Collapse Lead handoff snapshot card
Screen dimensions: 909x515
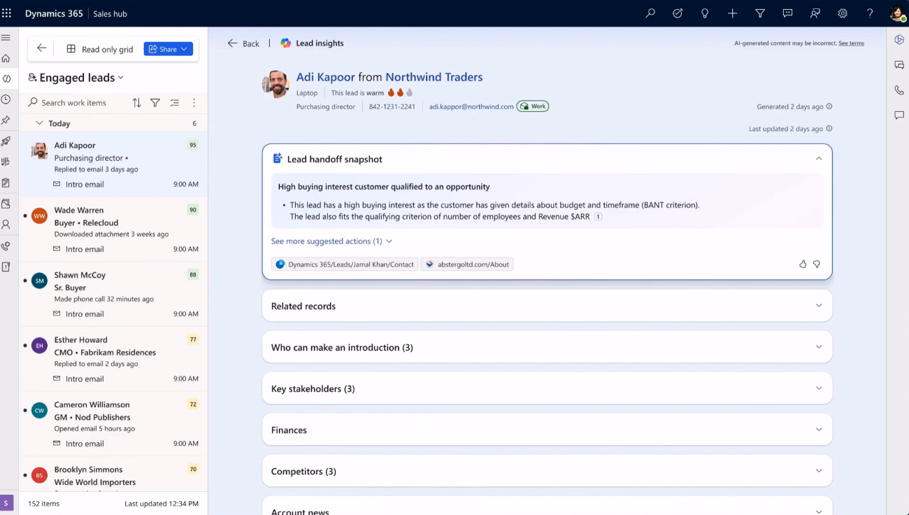click(819, 159)
